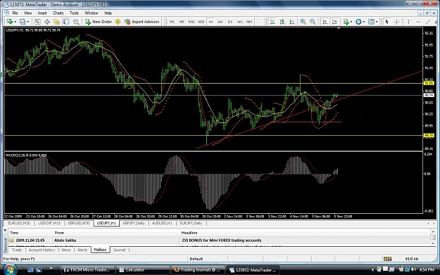Close the Terminal panel with X

[x=5, y=230]
